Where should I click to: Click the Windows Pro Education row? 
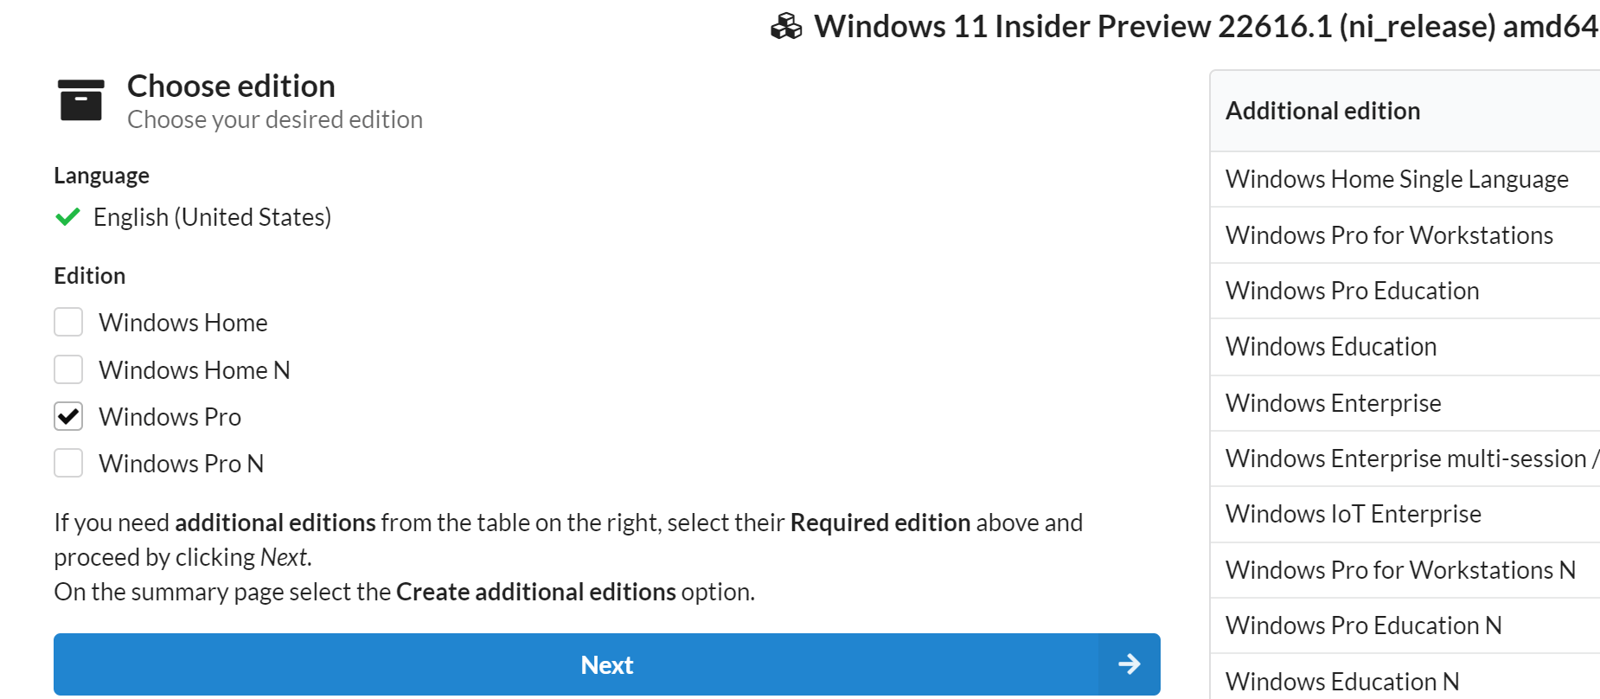[1405, 291]
